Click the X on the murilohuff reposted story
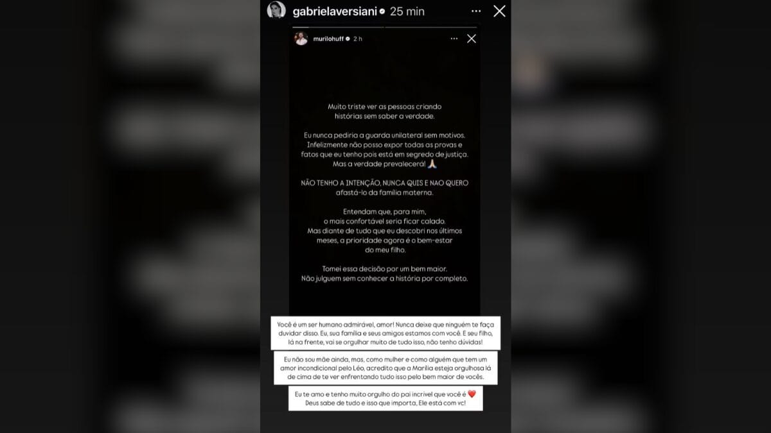The height and width of the screenshot is (433, 771). pos(472,38)
